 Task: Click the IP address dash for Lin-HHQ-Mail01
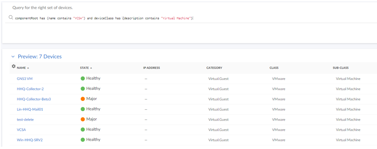coord(146,110)
